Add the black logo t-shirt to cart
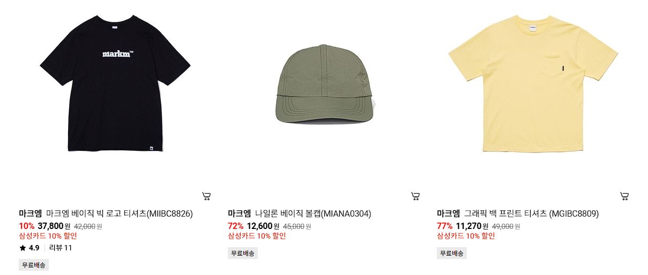The image size is (648, 275). [206, 196]
